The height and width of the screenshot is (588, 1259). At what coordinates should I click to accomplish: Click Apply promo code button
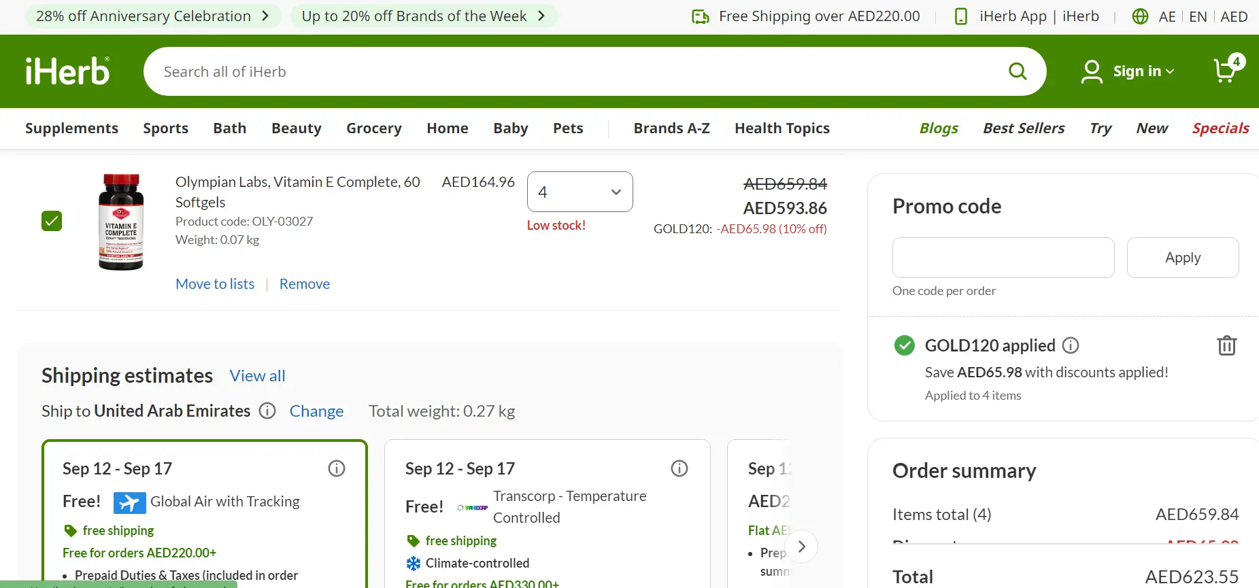tap(1183, 258)
